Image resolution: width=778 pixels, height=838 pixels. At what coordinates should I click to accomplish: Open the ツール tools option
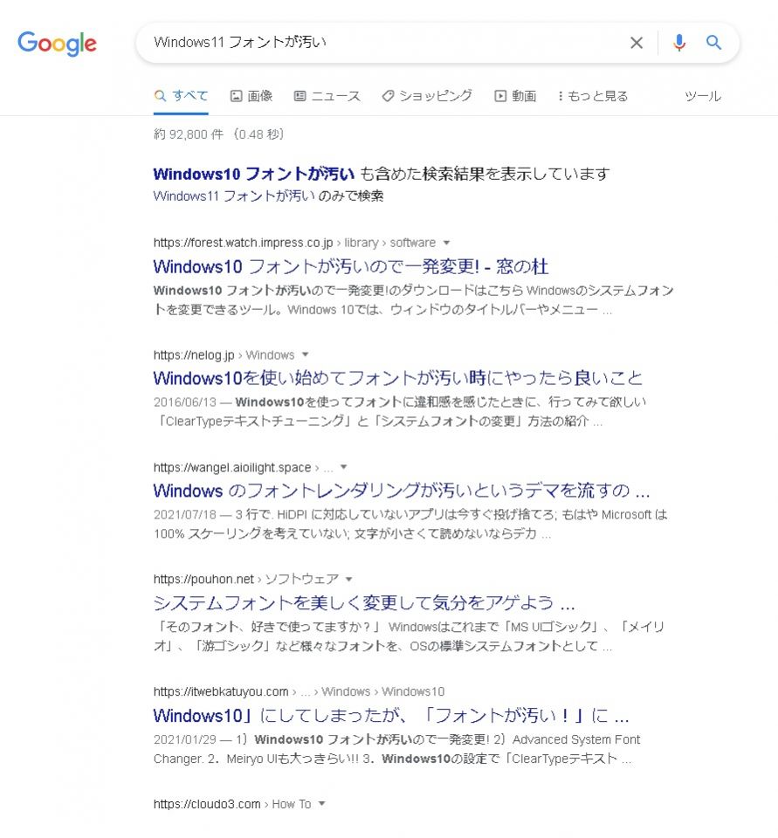pyautogui.click(x=703, y=96)
